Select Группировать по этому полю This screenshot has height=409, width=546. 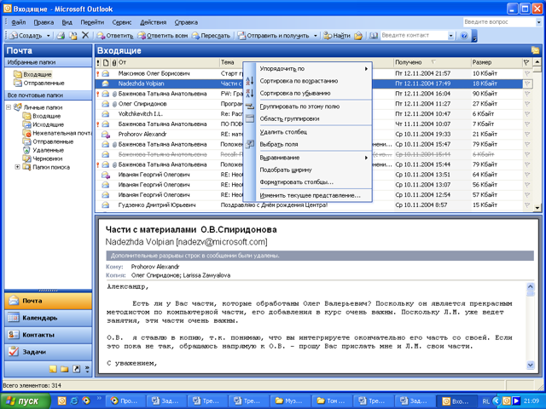[x=307, y=107]
